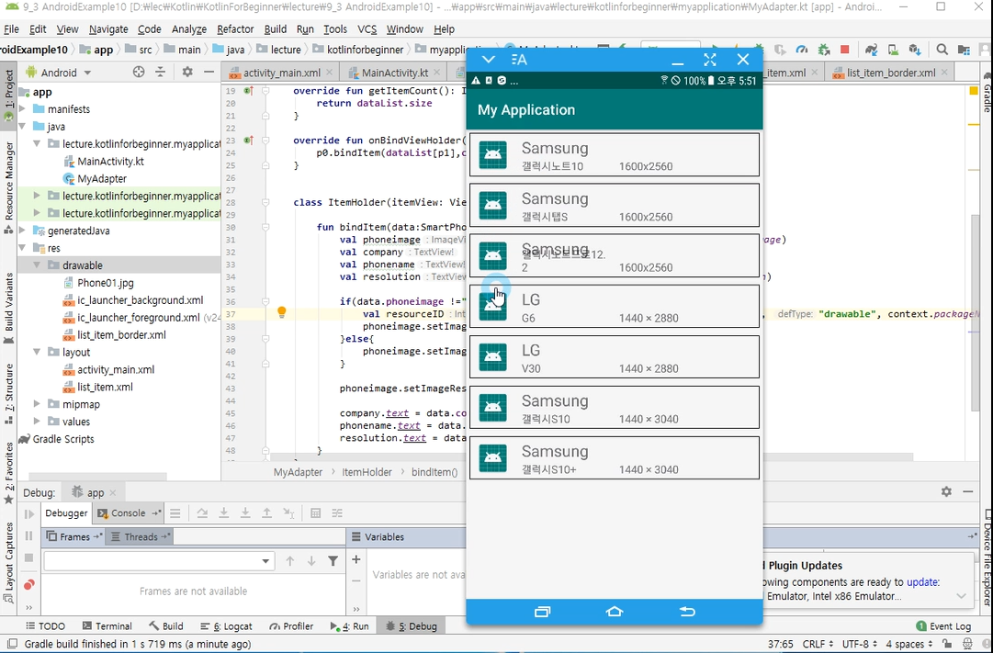Open the Analyze menu
993x653 pixels.
[x=188, y=29]
